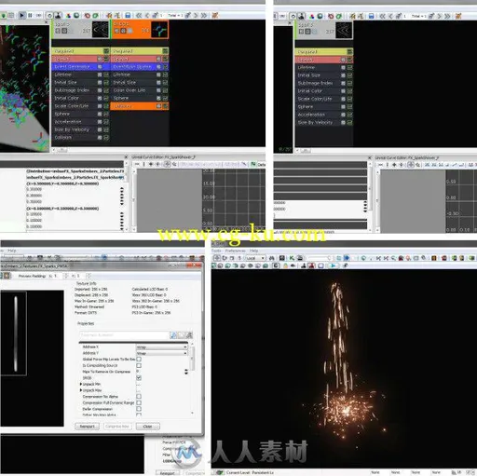Viewport: 477px width, 476px height.
Task: Open the Address X dropdown in texture properties
Action: coord(162,347)
